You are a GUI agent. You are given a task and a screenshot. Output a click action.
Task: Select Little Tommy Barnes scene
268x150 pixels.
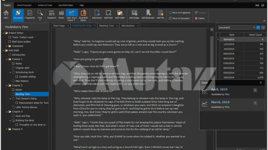[x=26, y=107]
